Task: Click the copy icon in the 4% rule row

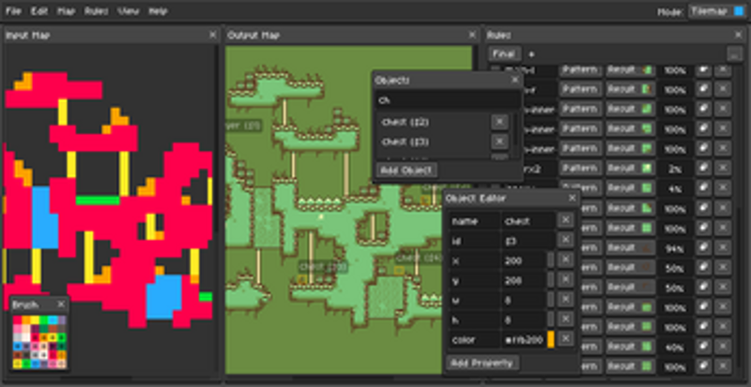Action: click(x=703, y=188)
